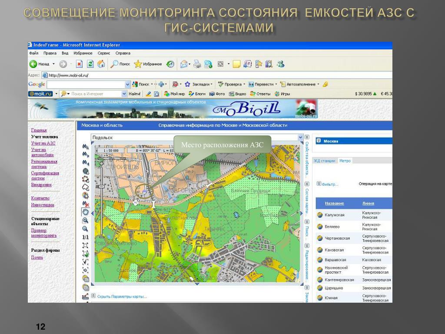445x334 pixels.
Task: Click the zoom-in magnifier map tool
Action: (x=86, y=220)
